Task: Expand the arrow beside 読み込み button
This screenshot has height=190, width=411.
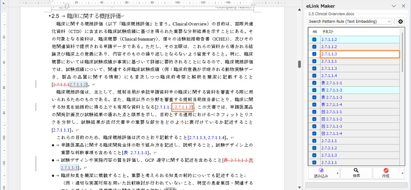Action: pos(338,173)
